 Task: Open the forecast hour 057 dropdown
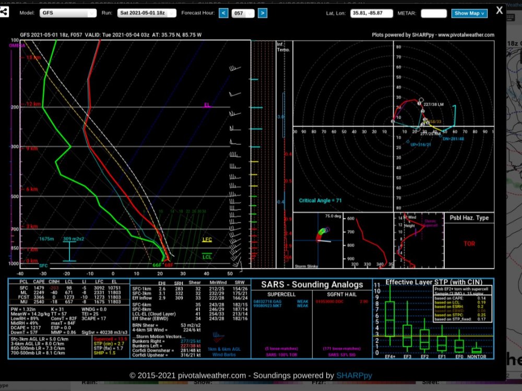click(243, 14)
